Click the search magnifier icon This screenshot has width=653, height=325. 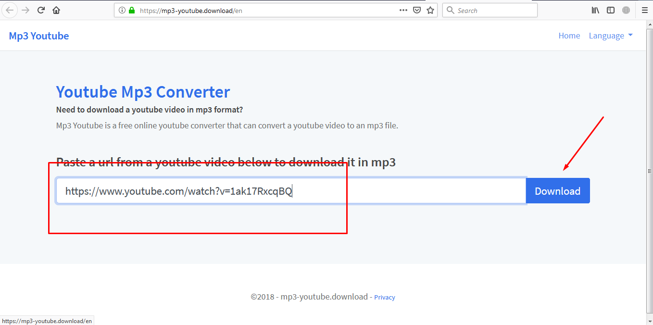(x=450, y=10)
